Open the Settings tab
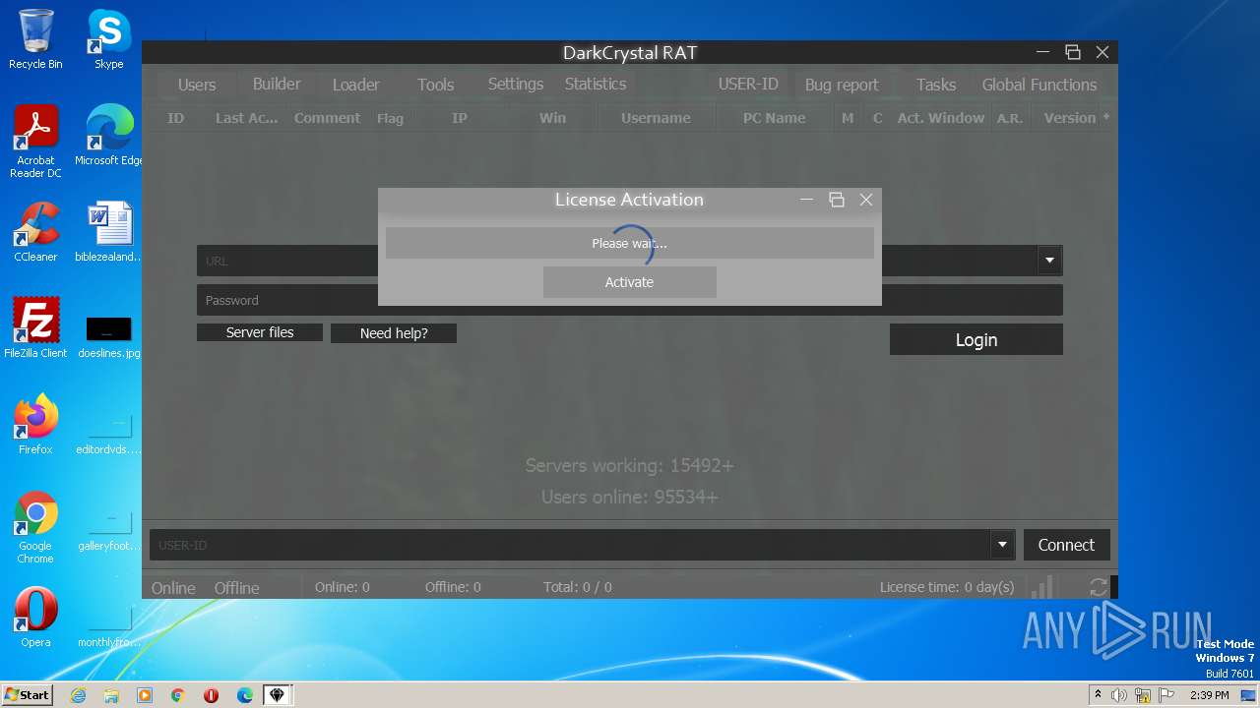The image size is (1260, 708). tap(516, 84)
